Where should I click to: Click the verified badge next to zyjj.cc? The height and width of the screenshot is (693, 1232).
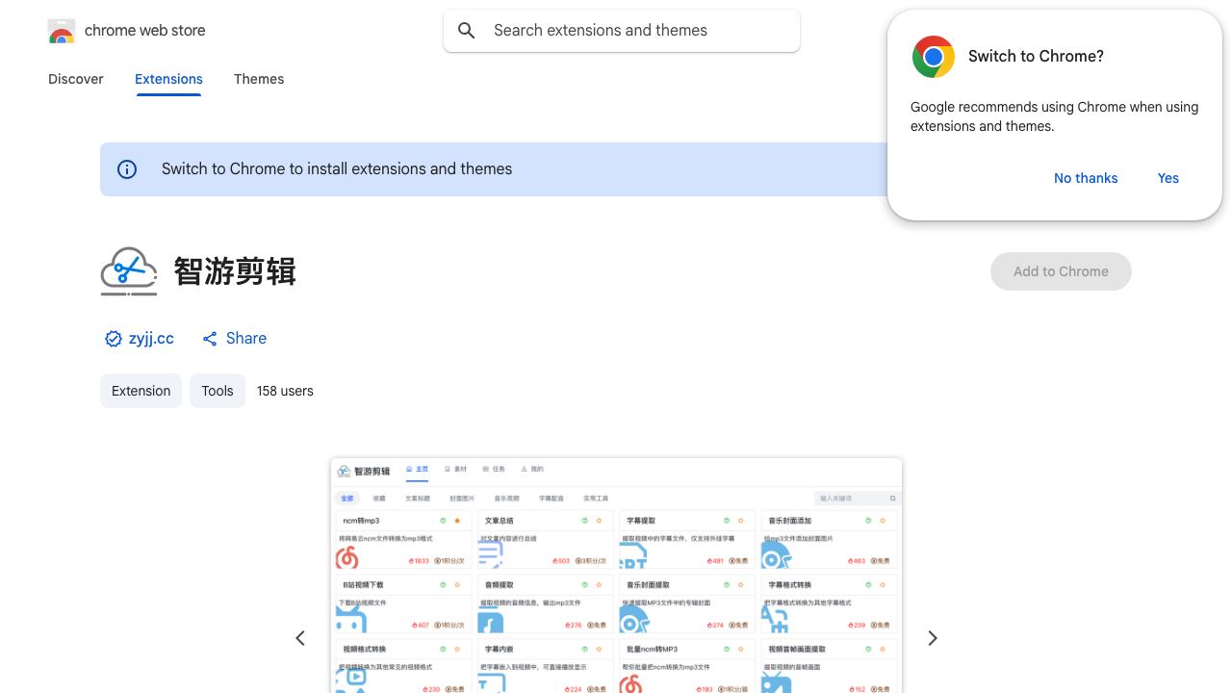(114, 339)
